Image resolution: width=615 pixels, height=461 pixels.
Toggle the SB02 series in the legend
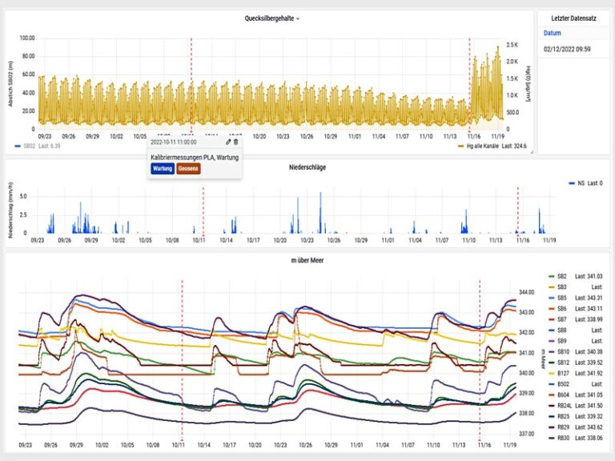30,146
